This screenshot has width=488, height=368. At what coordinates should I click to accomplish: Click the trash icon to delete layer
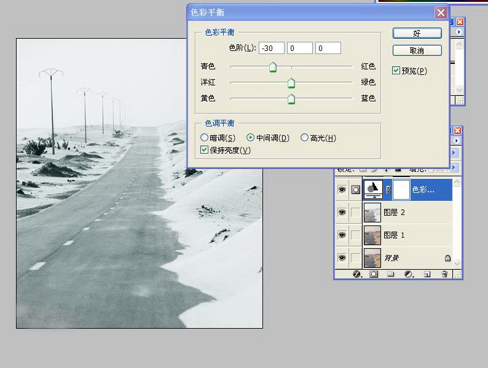444,275
